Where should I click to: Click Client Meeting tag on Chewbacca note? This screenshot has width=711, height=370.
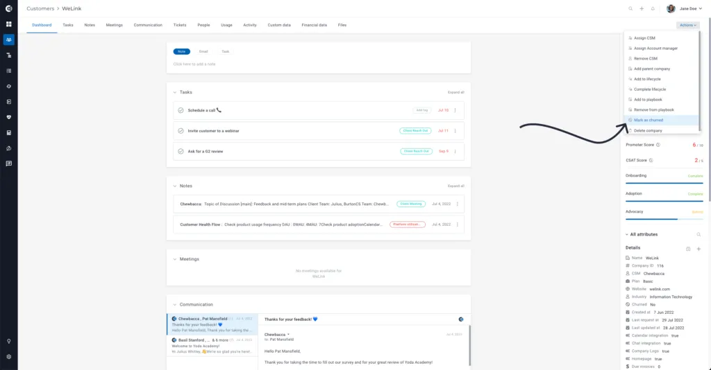411,204
